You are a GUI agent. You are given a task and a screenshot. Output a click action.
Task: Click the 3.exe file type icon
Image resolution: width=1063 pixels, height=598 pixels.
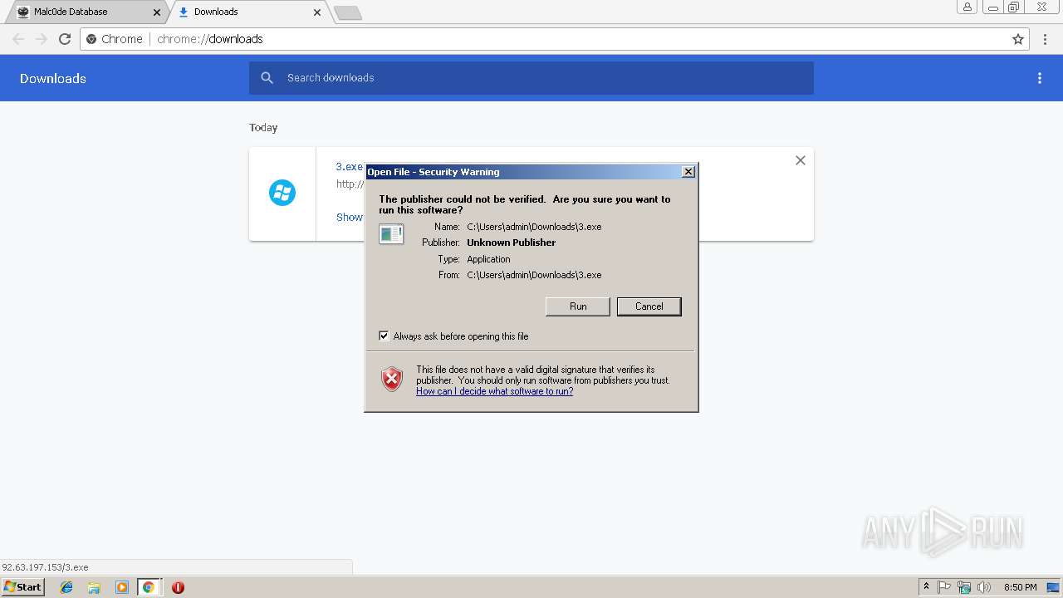[x=282, y=193]
